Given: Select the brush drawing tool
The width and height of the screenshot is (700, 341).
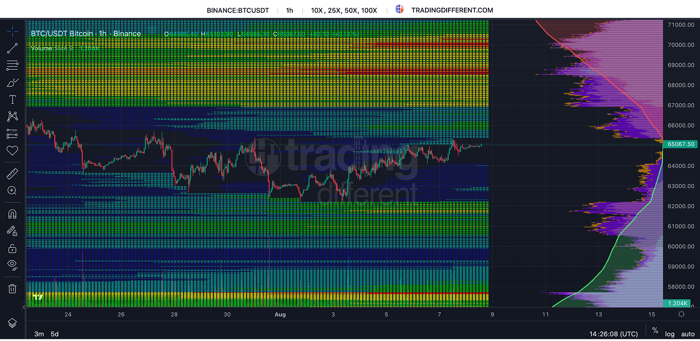Looking at the screenshot, I should 12,82.
